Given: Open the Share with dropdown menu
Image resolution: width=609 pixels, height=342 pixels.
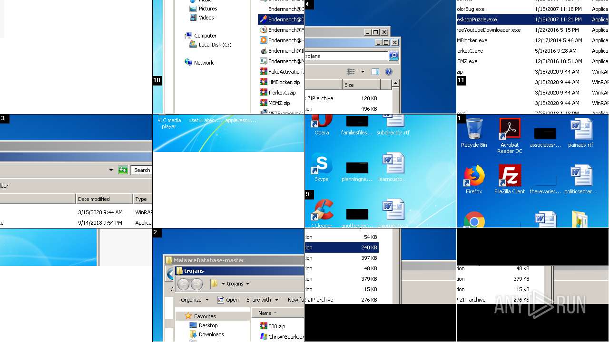Looking at the screenshot, I should tap(262, 300).
